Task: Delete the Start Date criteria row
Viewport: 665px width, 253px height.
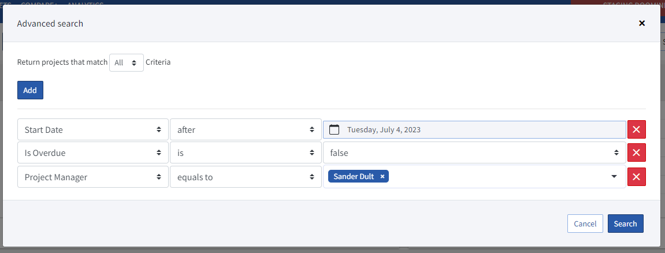Action: (636, 130)
